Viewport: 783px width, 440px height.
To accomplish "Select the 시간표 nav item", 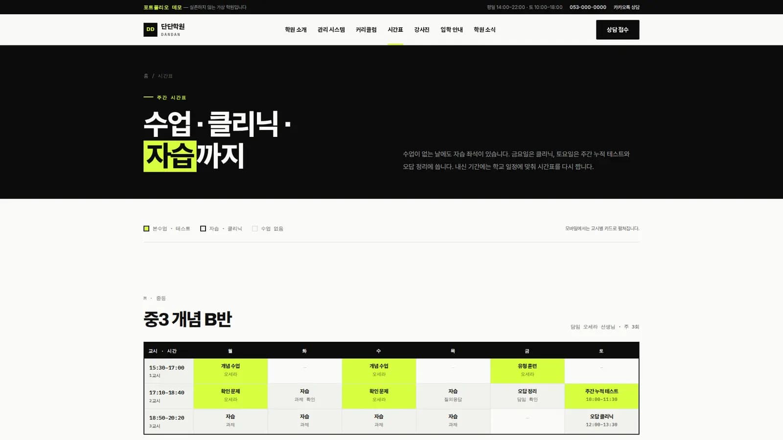I will [x=395, y=30].
